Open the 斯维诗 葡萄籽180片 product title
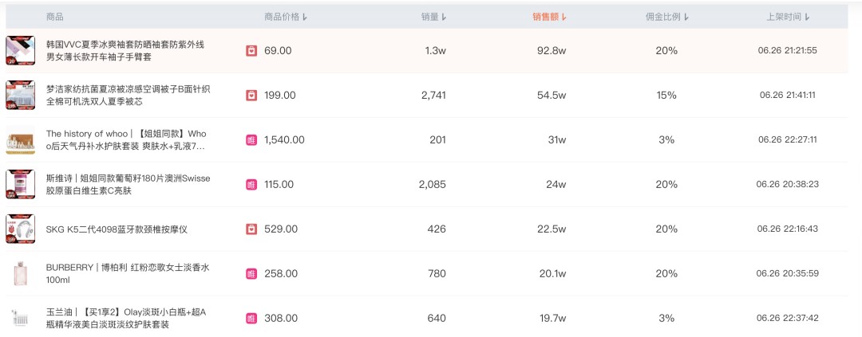This screenshot has height=337, width=862. (x=128, y=184)
